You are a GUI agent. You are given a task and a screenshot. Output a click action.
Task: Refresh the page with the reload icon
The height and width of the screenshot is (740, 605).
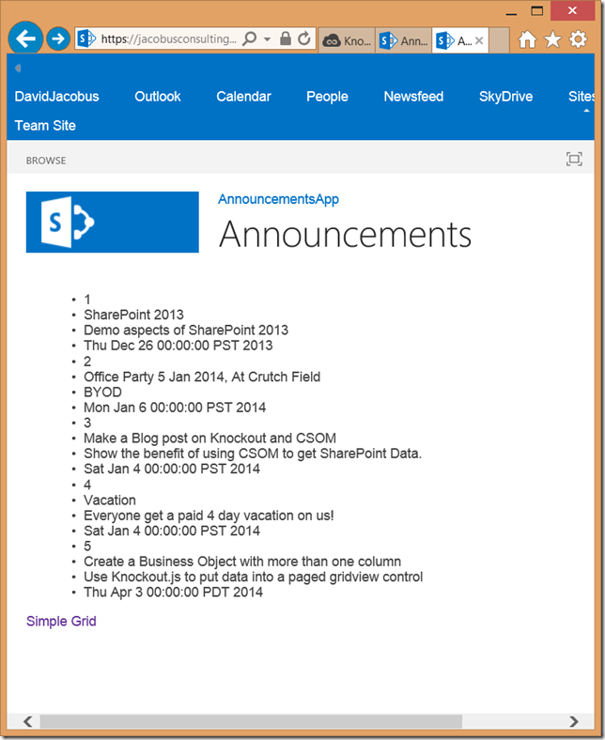304,39
